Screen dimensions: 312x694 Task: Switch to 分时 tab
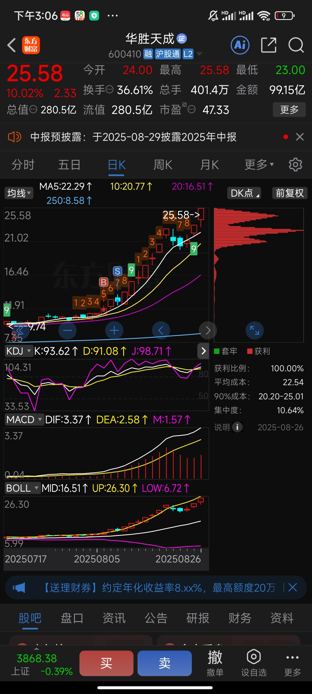point(23,165)
